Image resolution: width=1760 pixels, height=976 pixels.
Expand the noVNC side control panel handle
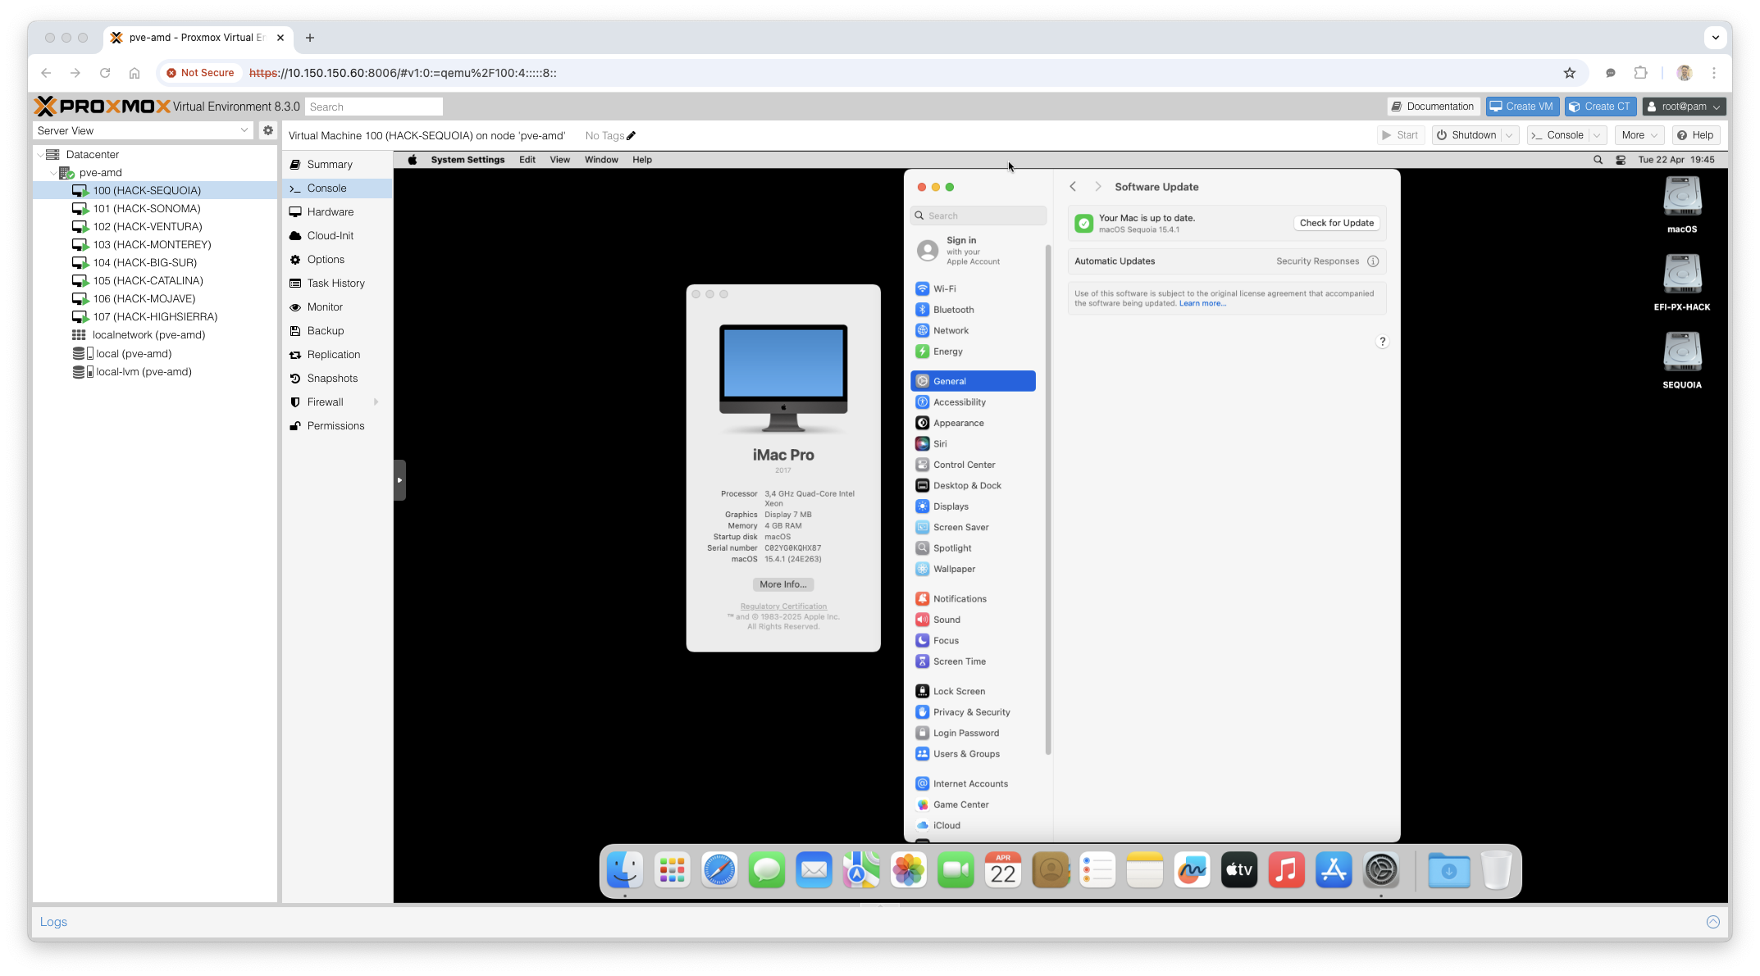(399, 480)
